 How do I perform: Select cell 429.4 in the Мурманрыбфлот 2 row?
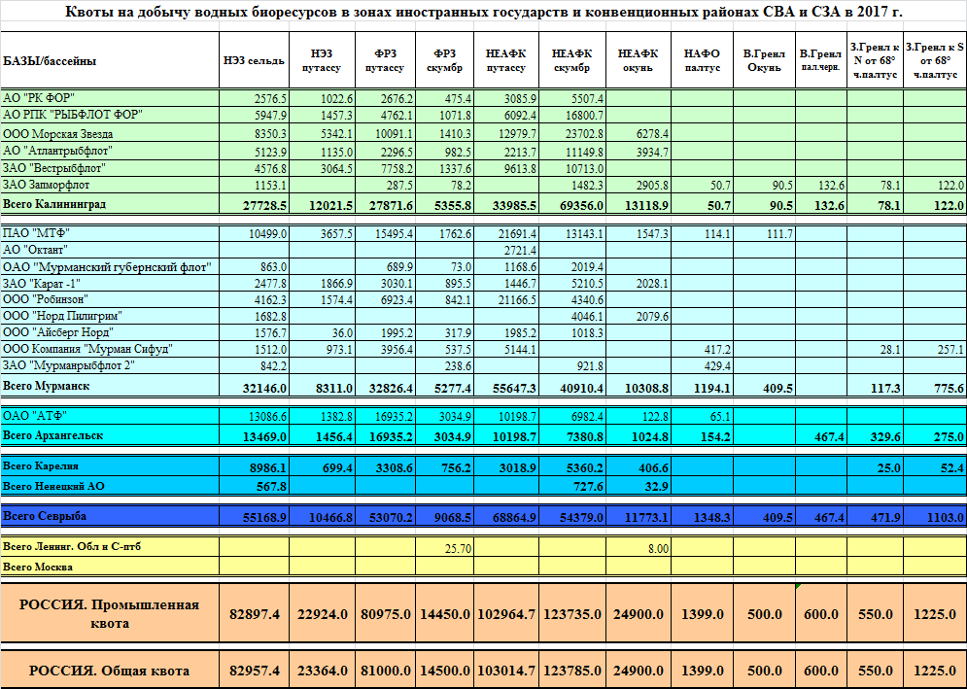click(703, 365)
